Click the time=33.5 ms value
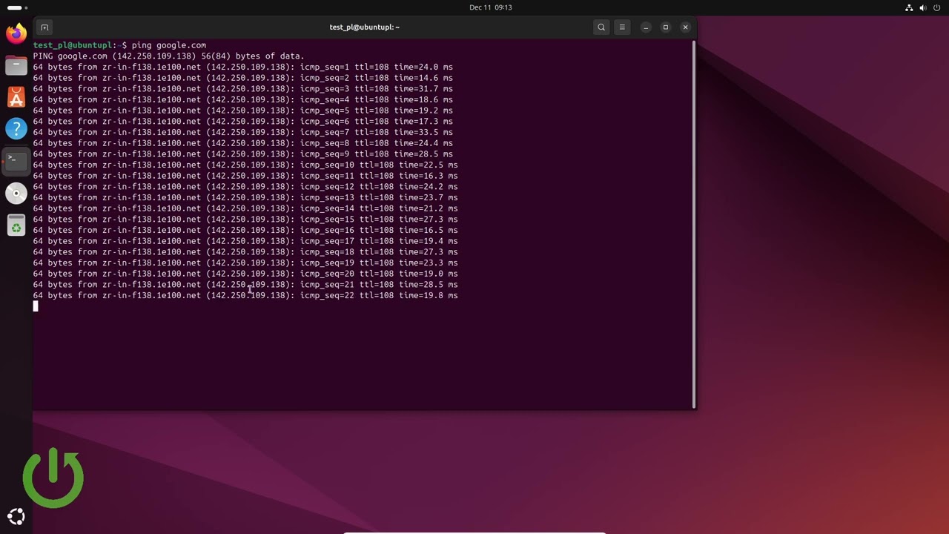Screen dimensions: 949x534 423,132
